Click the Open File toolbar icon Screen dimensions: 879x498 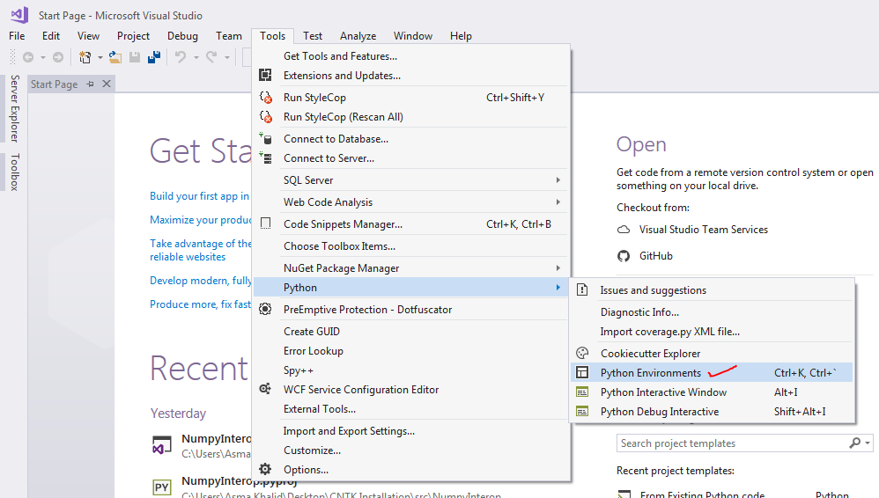pos(114,57)
